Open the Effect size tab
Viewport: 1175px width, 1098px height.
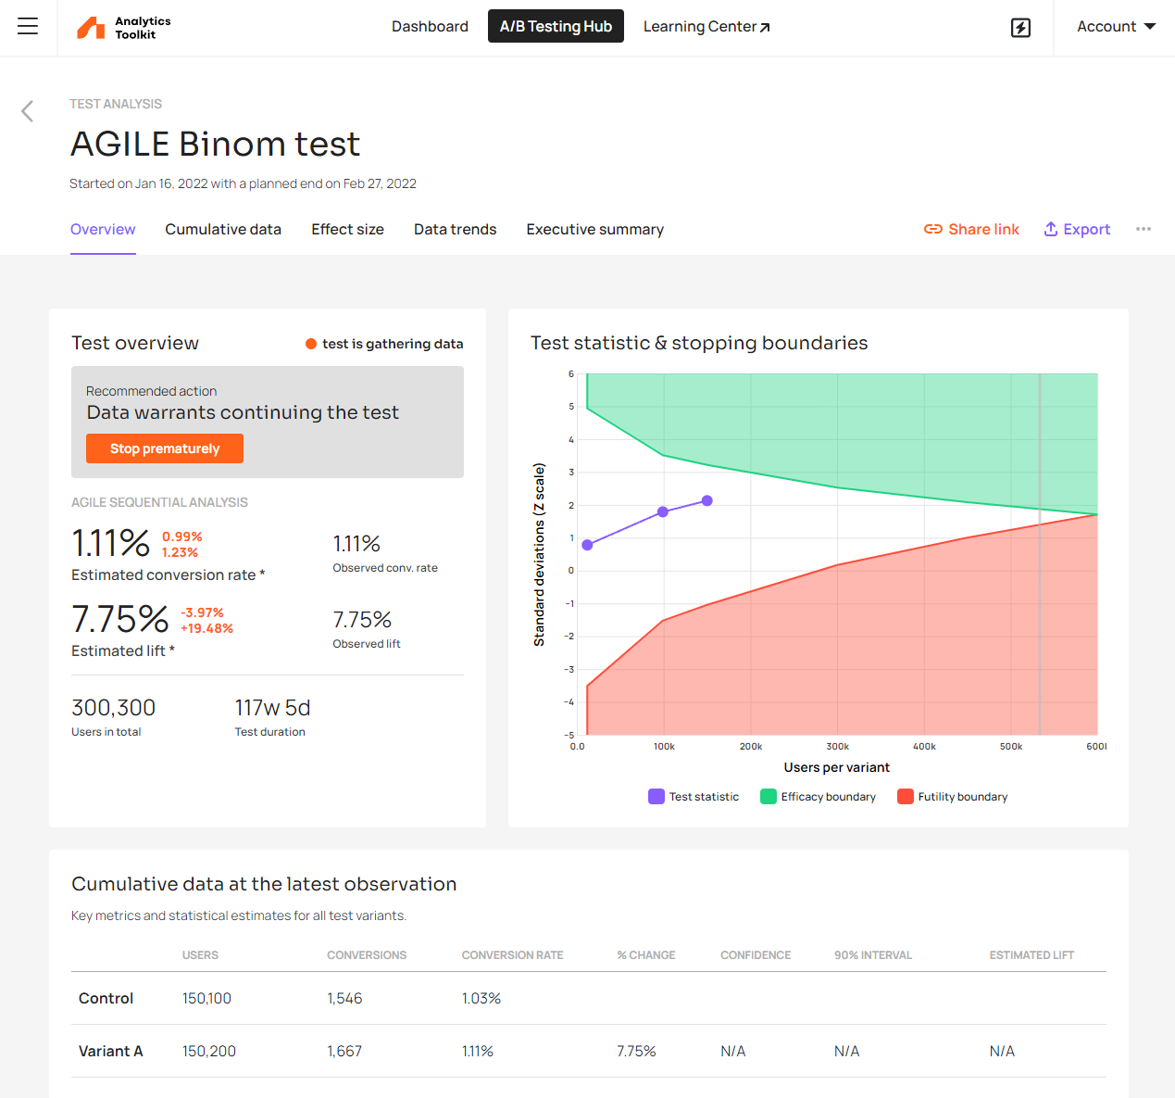click(x=347, y=229)
